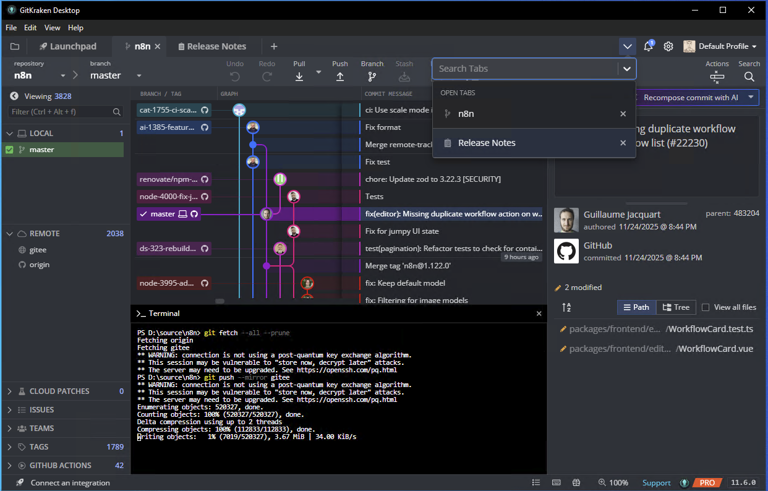768x491 pixels.
Task: Open the View menu
Action: tap(53, 28)
